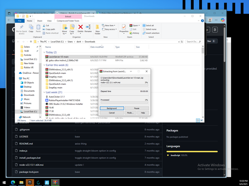
Task: Select Fortnite in Quick access pane
Action: point(27,55)
